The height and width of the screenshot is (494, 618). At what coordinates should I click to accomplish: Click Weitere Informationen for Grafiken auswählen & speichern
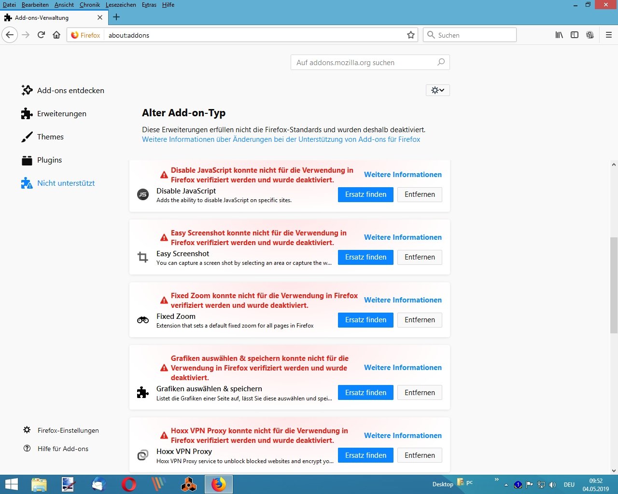tap(403, 368)
